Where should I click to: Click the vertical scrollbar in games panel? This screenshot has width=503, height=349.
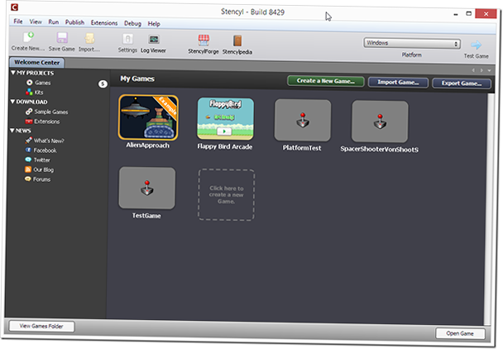tap(487, 208)
